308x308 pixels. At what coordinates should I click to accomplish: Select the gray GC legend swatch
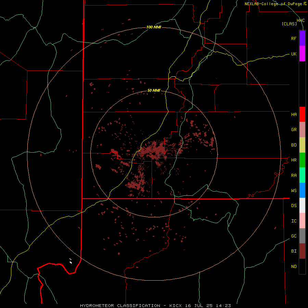pos(302,236)
